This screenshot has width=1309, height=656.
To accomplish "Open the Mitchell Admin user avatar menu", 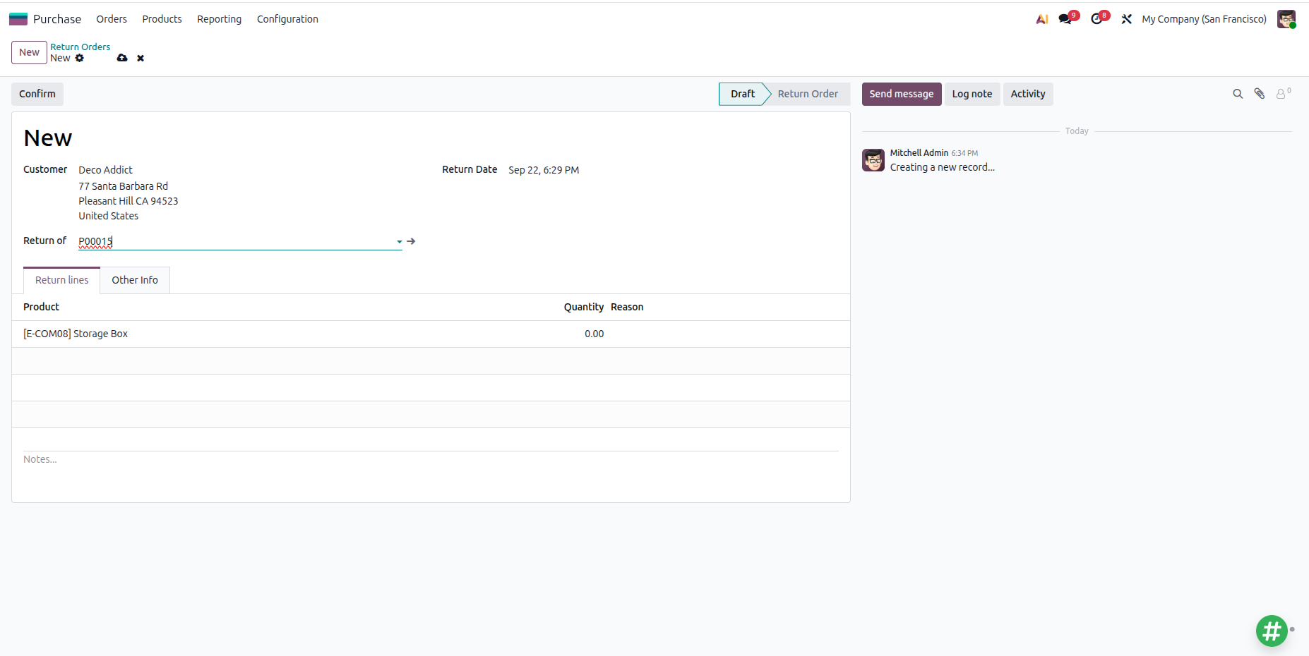I will coord(1286,19).
